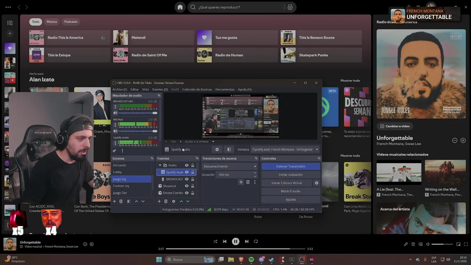Remove the selected source with trash icon
Screen dimensions: 471x265
click(166, 201)
